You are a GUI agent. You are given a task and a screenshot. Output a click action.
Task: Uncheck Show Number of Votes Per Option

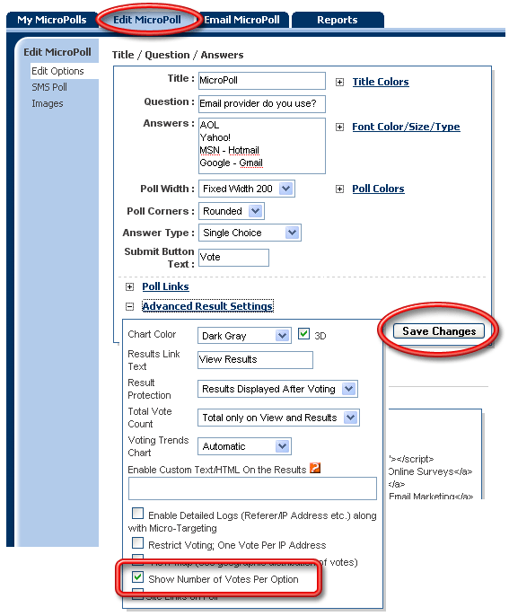coord(137,577)
